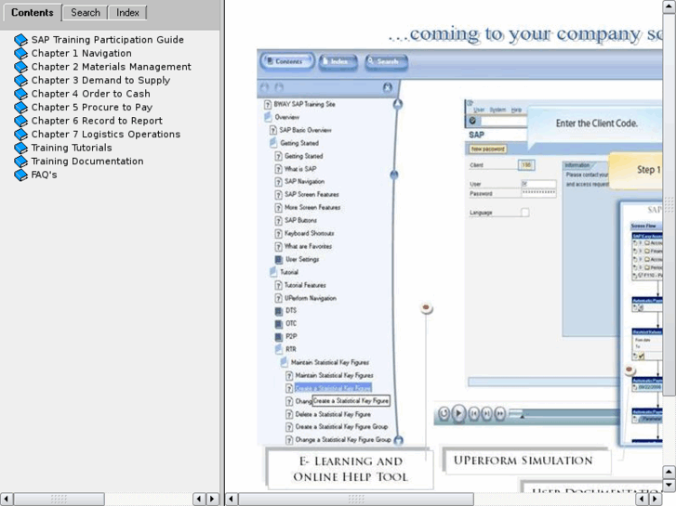Switch to the Index tab
The height and width of the screenshot is (506, 676).
coord(127,12)
